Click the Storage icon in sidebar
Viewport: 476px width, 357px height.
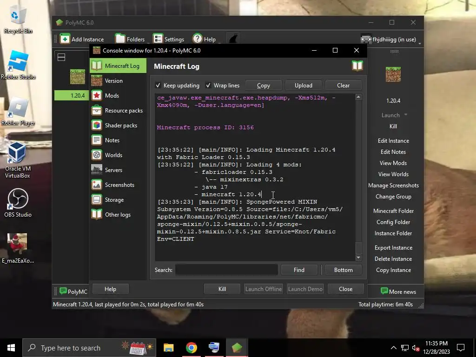point(97,200)
